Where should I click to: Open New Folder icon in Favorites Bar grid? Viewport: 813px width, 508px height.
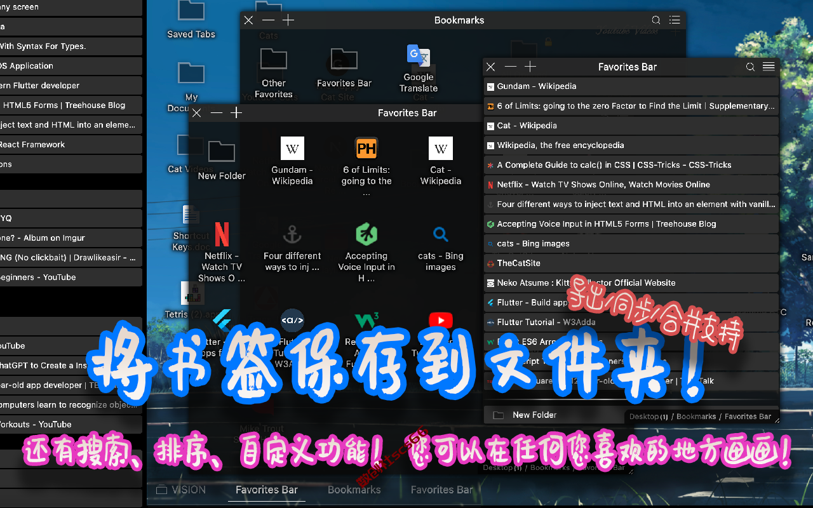click(x=222, y=151)
